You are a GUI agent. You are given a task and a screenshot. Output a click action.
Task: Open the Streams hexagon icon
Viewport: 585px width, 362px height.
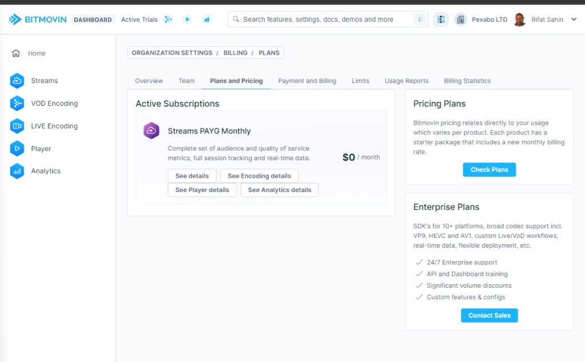pyautogui.click(x=17, y=81)
